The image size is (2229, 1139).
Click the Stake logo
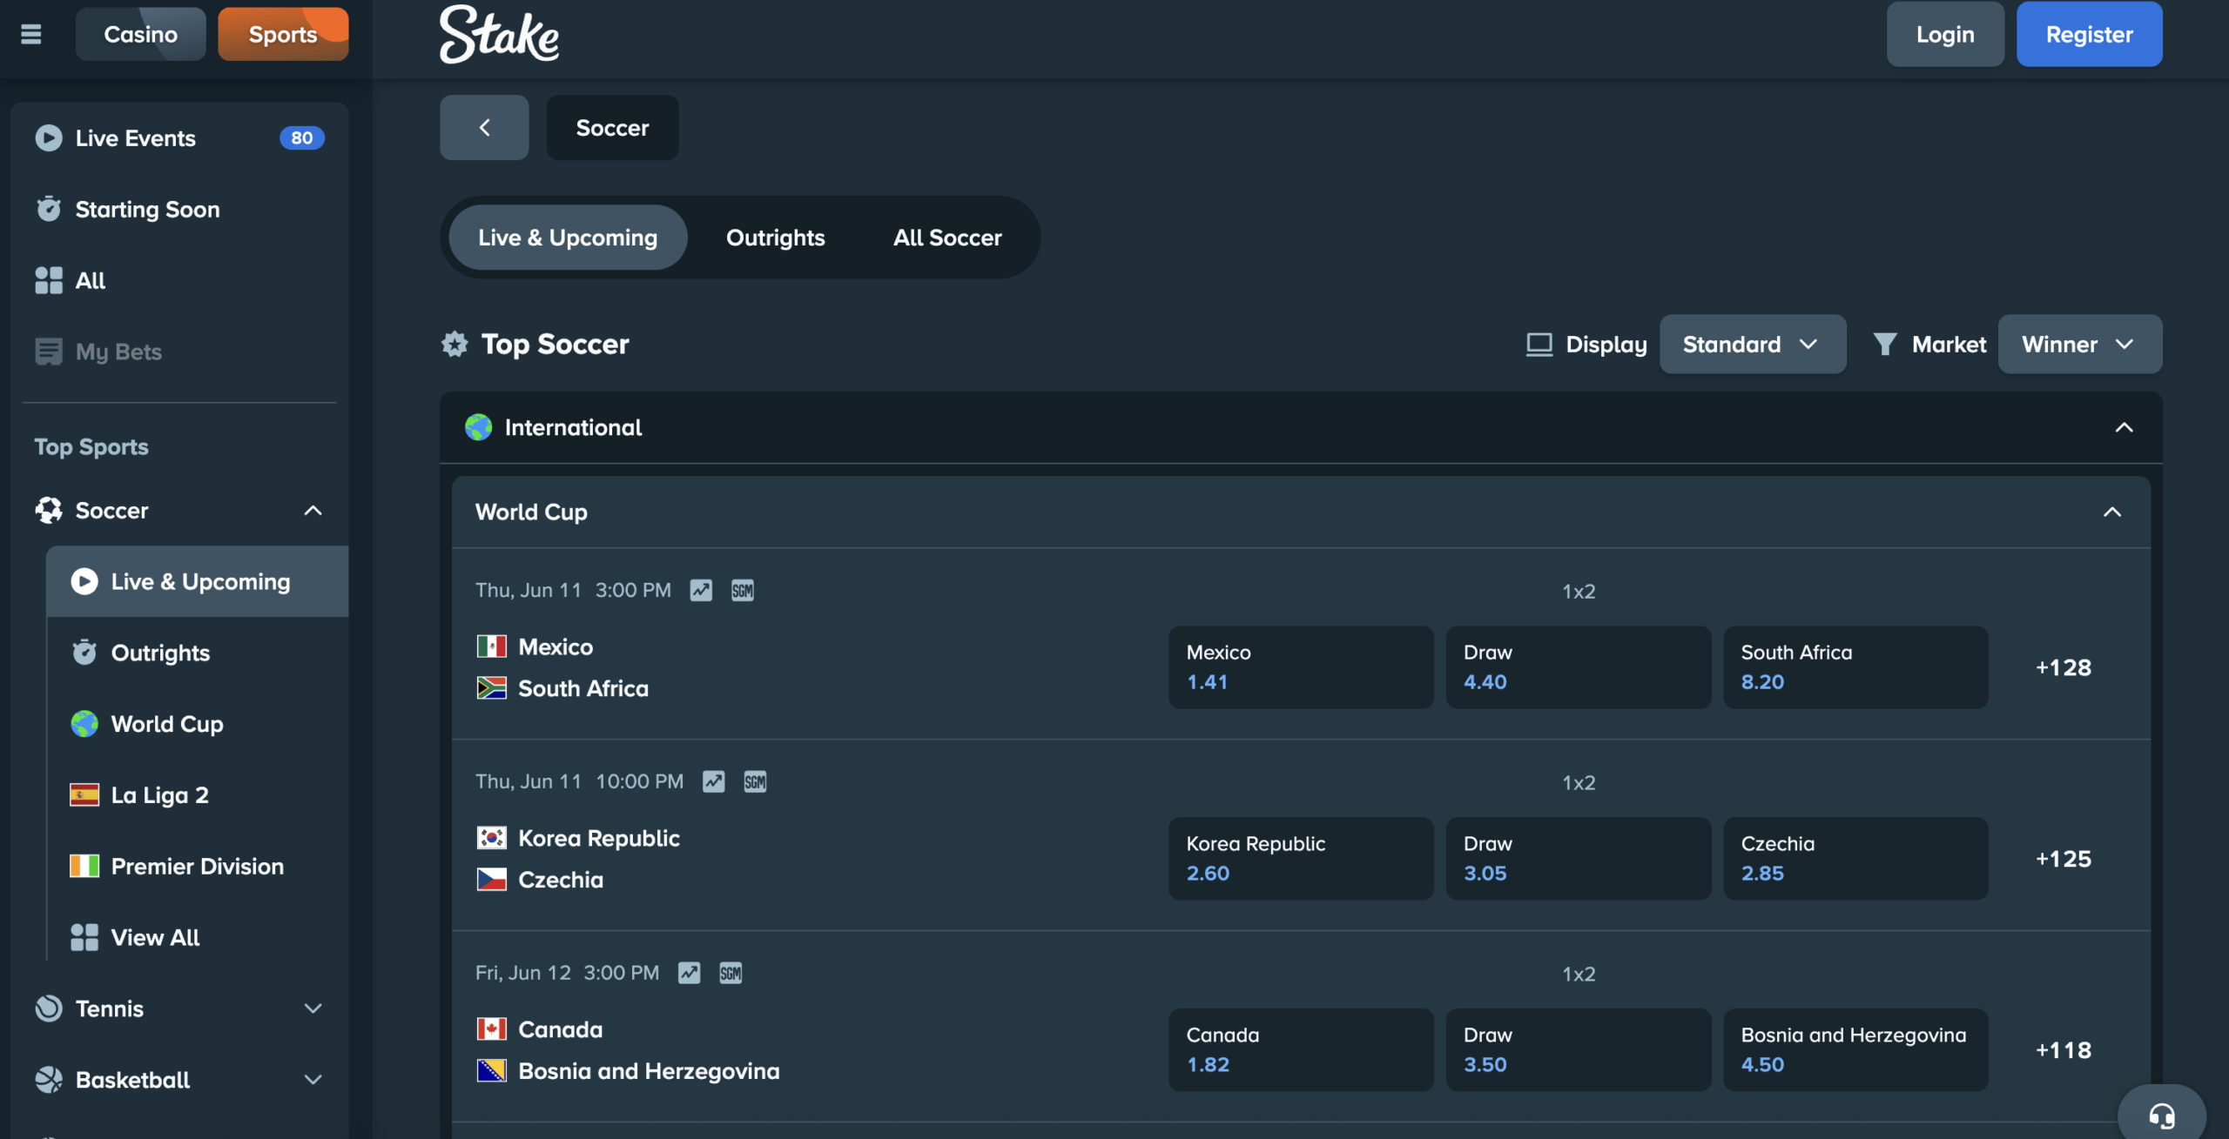point(499,34)
